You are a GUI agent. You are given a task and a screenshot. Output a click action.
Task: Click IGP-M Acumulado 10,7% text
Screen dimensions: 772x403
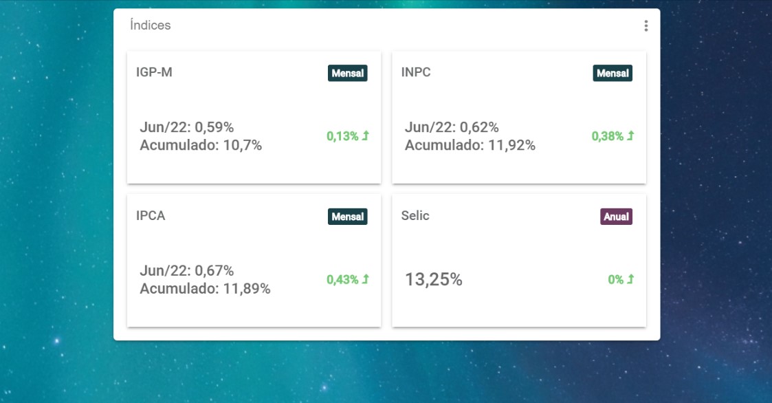click(201, 145)
